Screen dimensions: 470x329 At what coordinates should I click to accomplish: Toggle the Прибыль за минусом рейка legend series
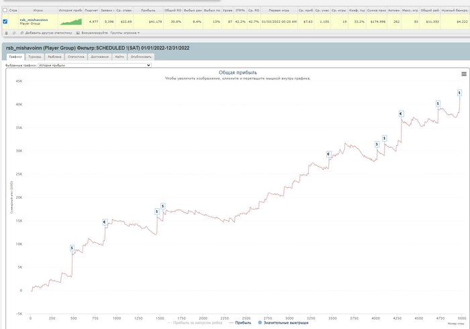pyautogui.click(x=195, y=323)
